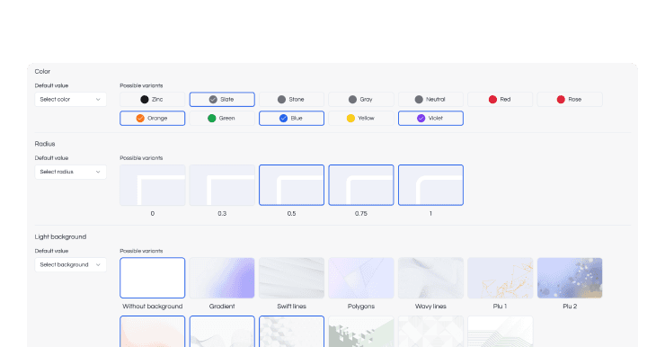Enable the Gray color variant
The width and height of the screenshot is (665, 347).
(x=361, y=99)
